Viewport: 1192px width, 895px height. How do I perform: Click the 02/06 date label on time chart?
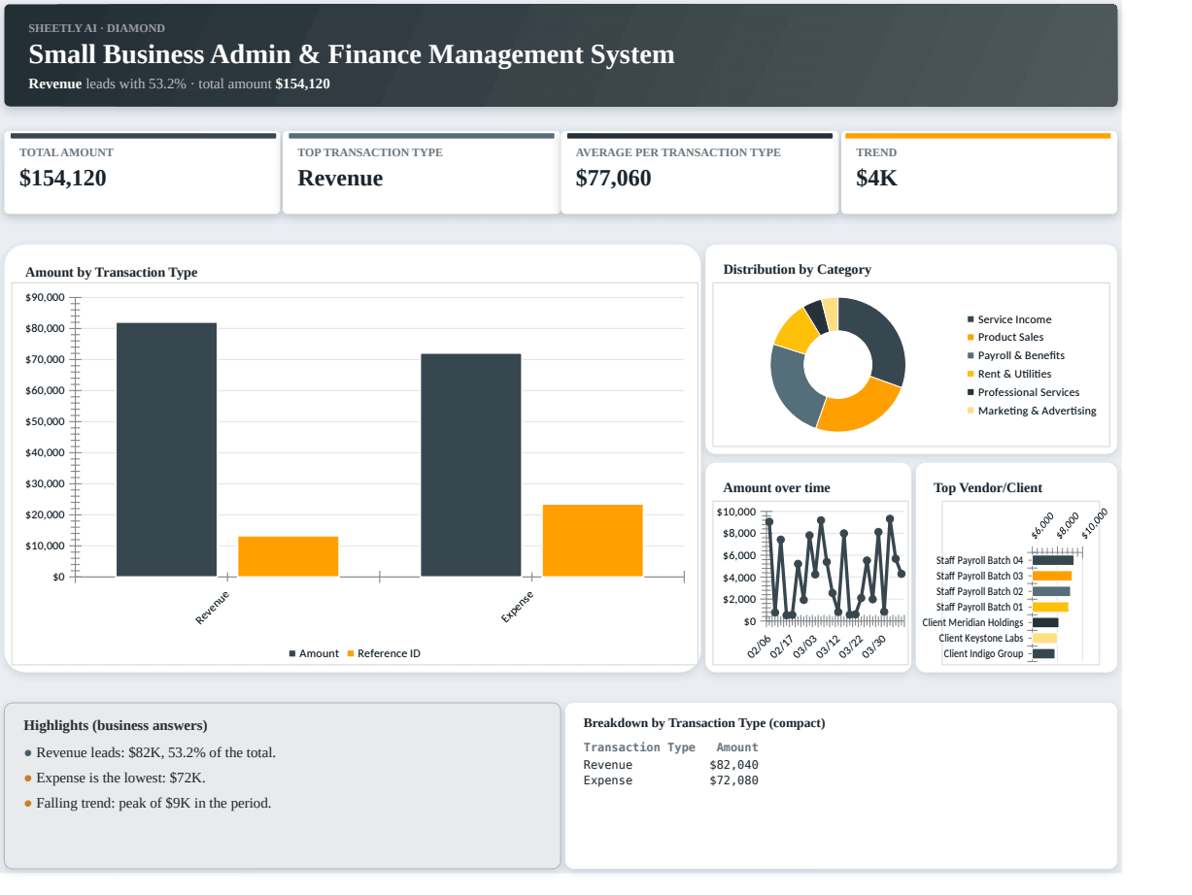click(760, 646)
